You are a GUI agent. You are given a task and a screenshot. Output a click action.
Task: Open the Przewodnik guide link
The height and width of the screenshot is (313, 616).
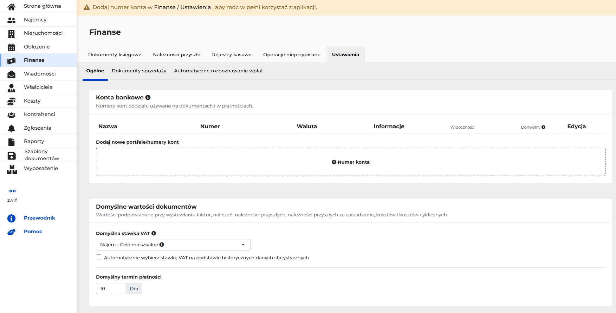coord(39,218)
